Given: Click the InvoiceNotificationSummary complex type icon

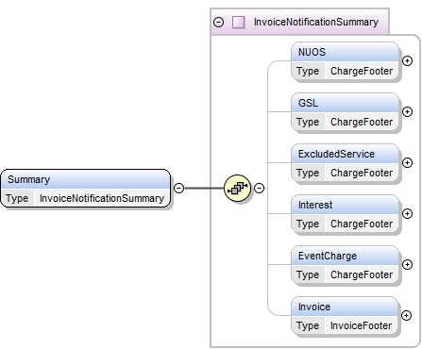Looking at the screenshot, I should click(239, 22).
